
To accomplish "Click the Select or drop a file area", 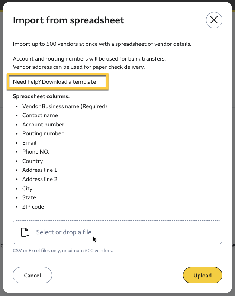I will coord(117,232).
